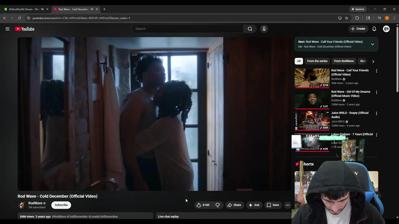Screen dimensions: 399x224
Task: Open Live chat replay panel
Action: click(223, 216)
